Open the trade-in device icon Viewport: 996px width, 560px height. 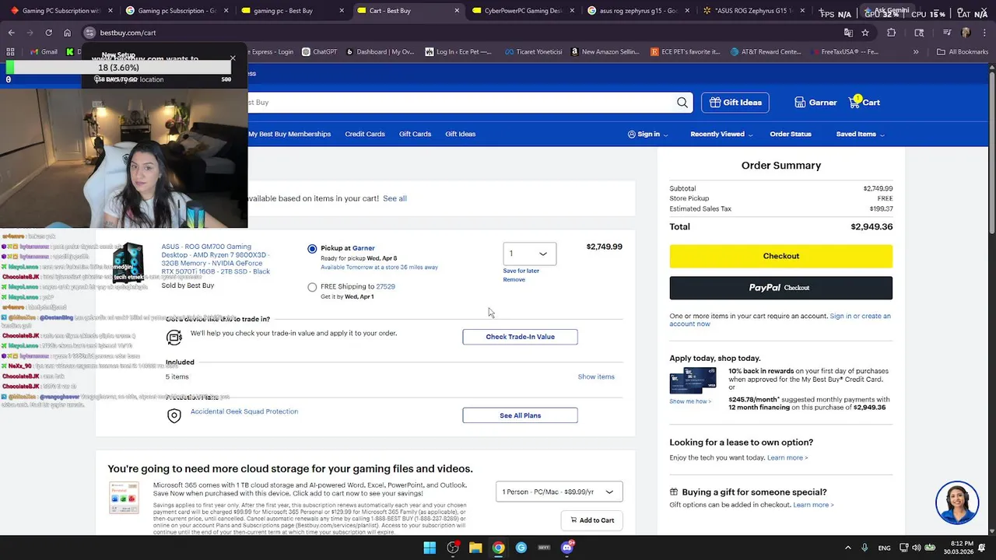coord(174,337)
